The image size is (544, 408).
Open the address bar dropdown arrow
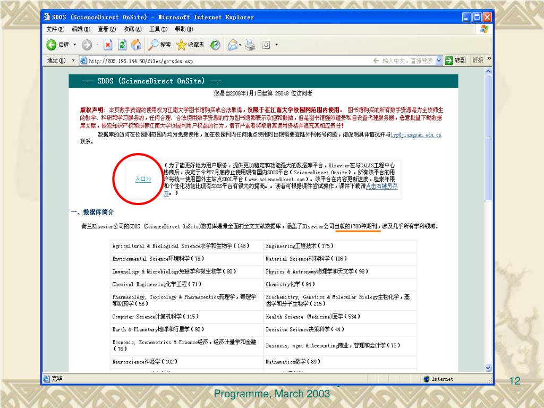pos(439,61)
